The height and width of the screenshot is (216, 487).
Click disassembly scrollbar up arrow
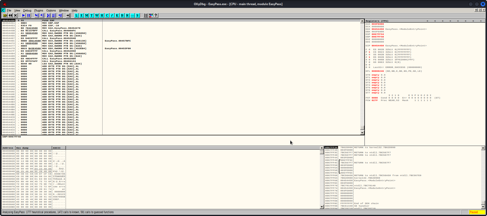(362, 21)
